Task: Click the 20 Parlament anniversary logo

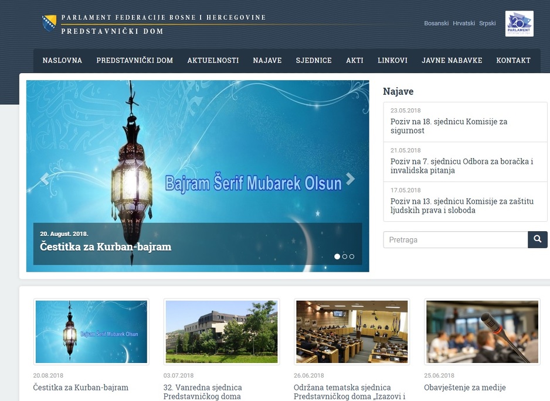Action: click(x=519, y=24)
